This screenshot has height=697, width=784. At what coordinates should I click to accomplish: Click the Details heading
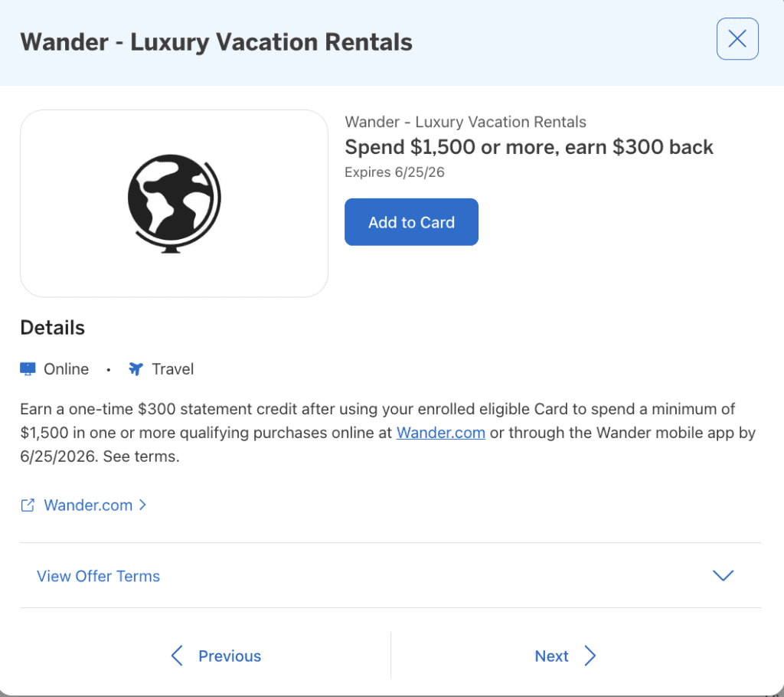coord(52,328)
